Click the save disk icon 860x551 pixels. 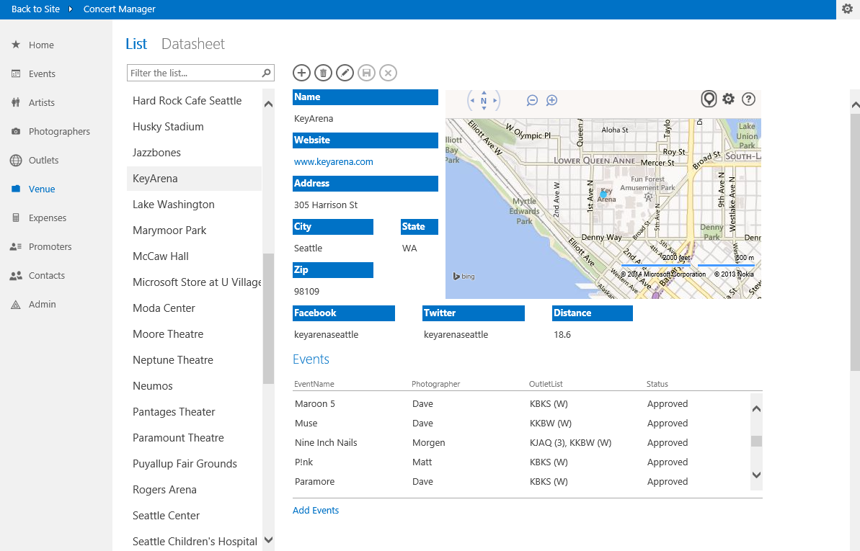(x=366, y=73)
